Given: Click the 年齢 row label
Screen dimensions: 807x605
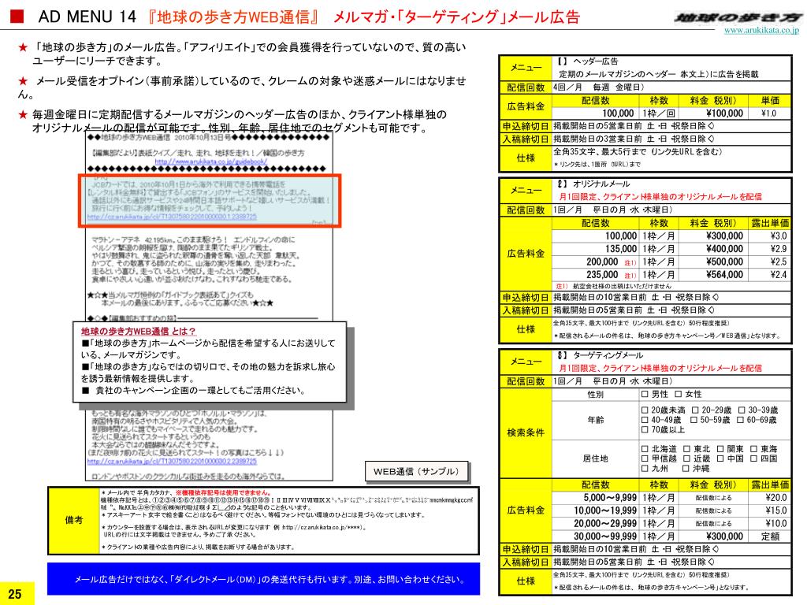Looking at the screenshot, I should click(x=596, y=420).
